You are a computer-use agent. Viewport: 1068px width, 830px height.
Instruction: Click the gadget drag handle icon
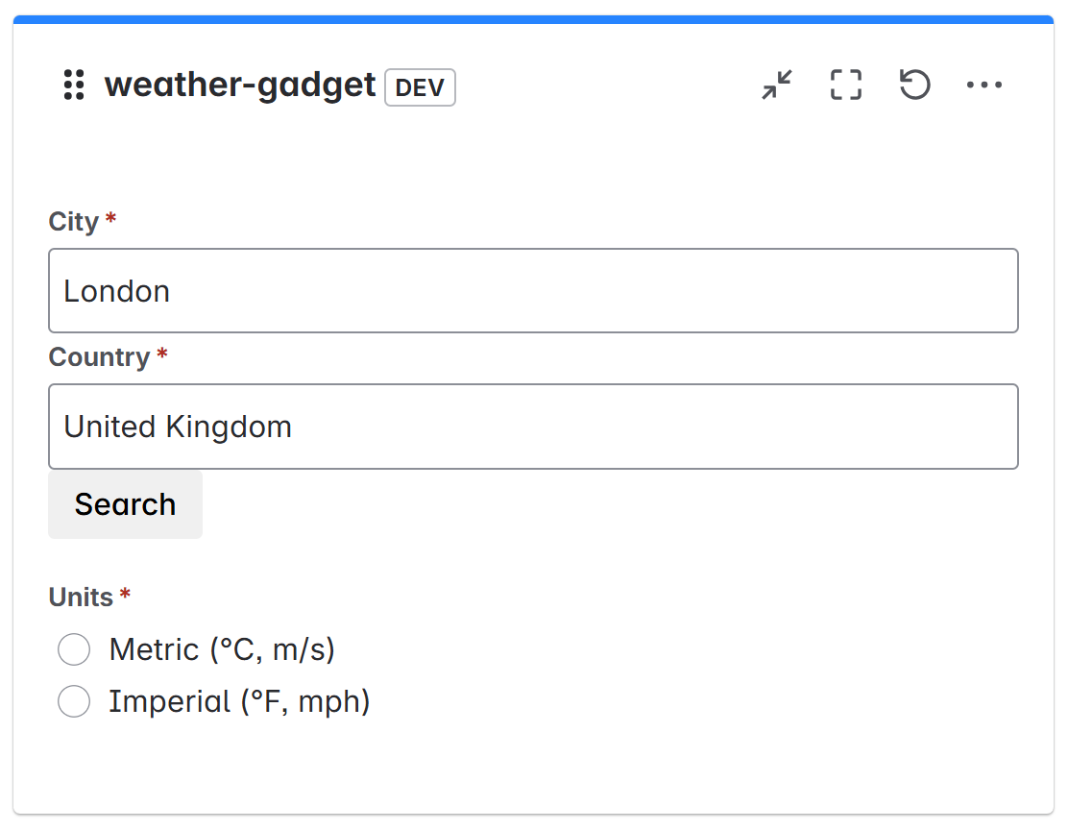(x=74, y=85)
